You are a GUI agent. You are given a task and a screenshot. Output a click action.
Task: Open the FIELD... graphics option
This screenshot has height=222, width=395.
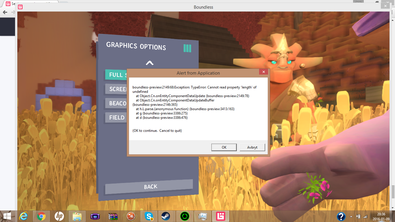click(116, 117)
